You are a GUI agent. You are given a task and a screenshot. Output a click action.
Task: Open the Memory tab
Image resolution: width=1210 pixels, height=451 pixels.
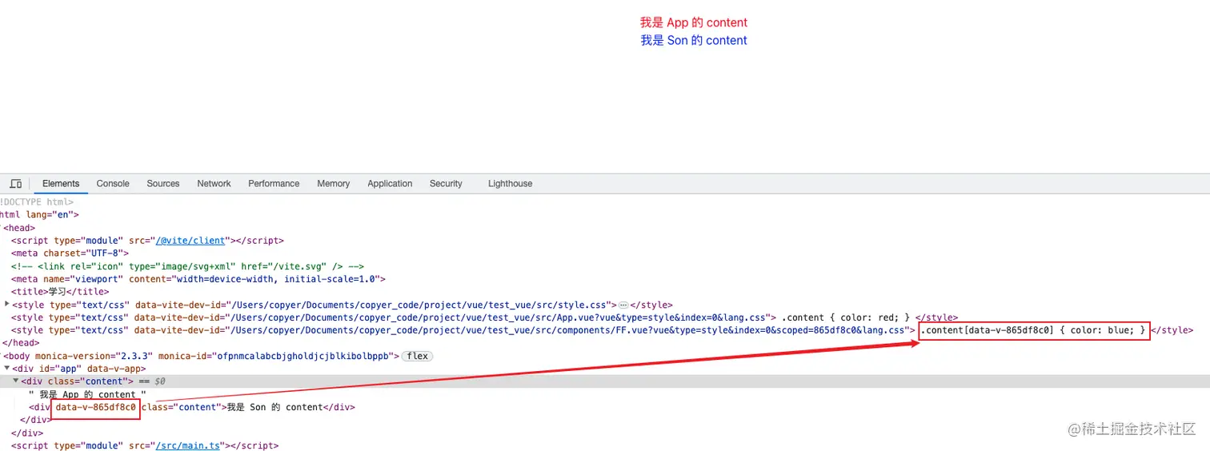pyautogui.click(x=333, y=183)
